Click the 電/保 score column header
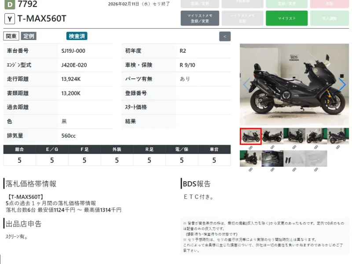The height and width of the screenshot is (264, 352). coord(182,149)
